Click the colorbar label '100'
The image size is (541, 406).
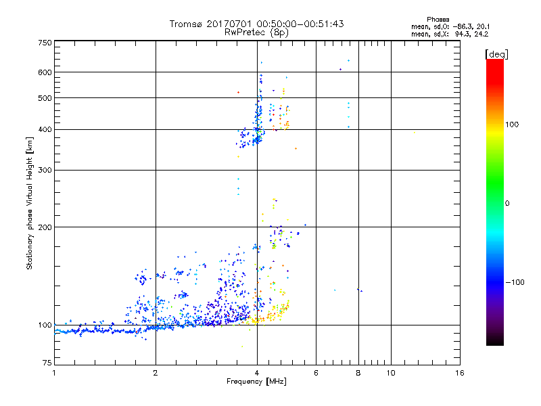512,125
